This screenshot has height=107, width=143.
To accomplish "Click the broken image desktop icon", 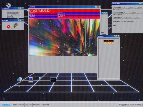I will tap(40, 78).
